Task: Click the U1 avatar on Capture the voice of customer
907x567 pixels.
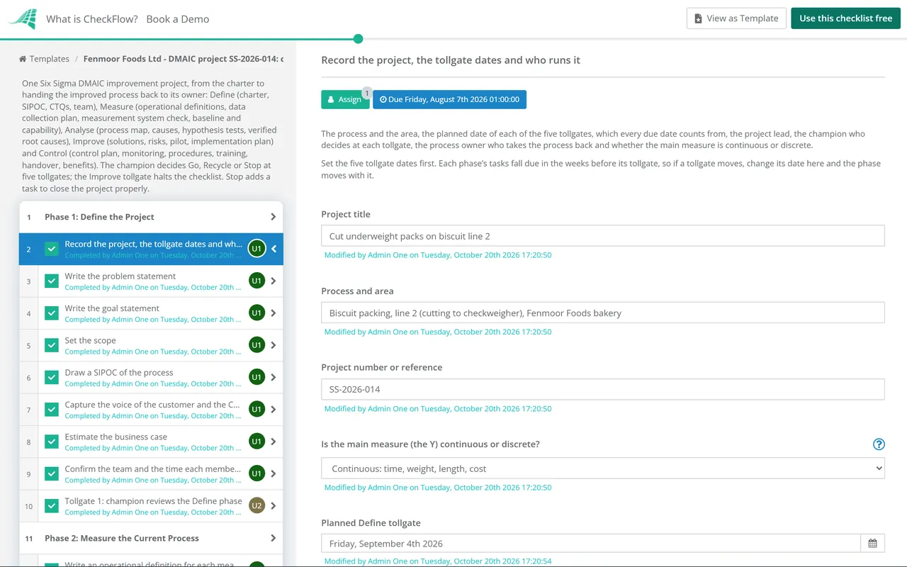Action: click(257, 409)
